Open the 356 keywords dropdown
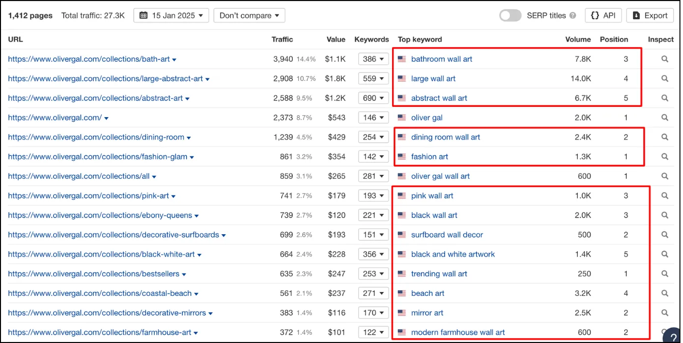 [x=373, y=254]
